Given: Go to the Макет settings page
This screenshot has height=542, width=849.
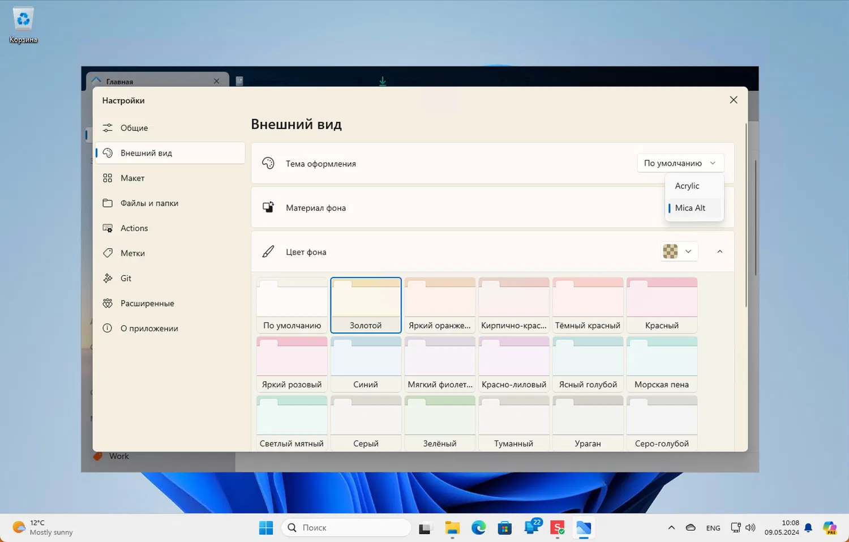Looking at the screenshot, I should pos(170,178).
